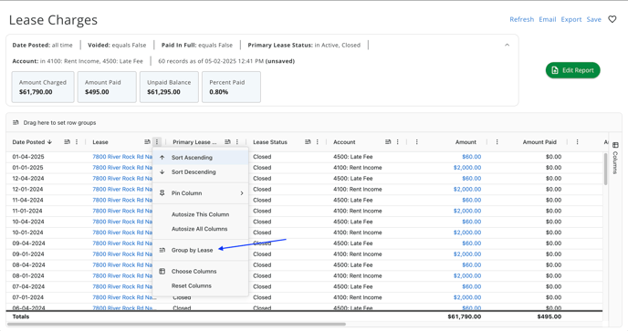Screen dimensions: 628x331
Task: Click the $495.00 totals cell
Action: pos(549,316)
